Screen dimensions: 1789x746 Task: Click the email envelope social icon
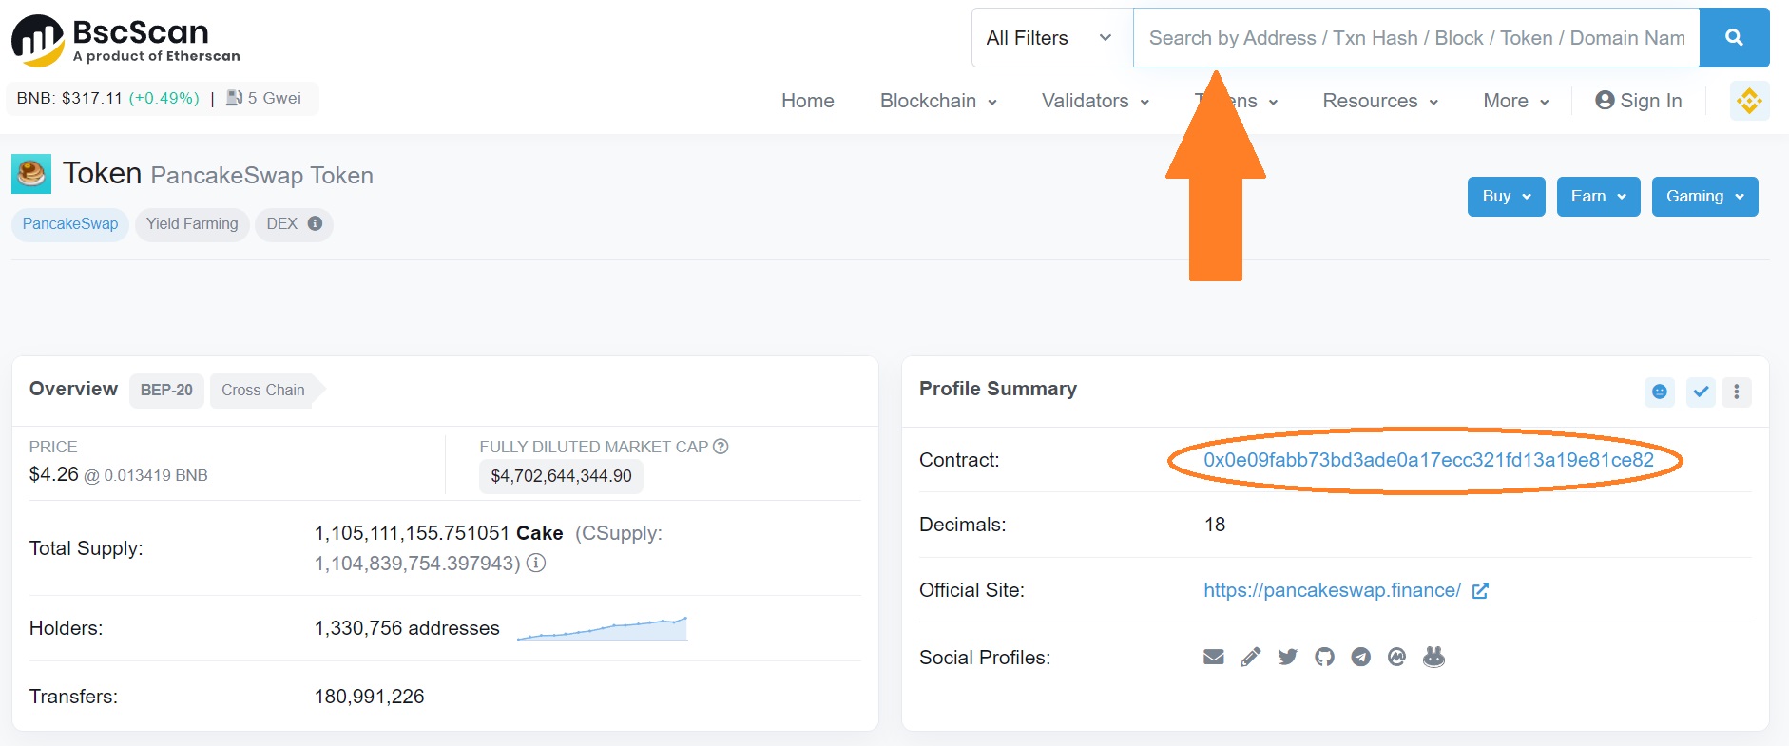tap(1214, 657)
